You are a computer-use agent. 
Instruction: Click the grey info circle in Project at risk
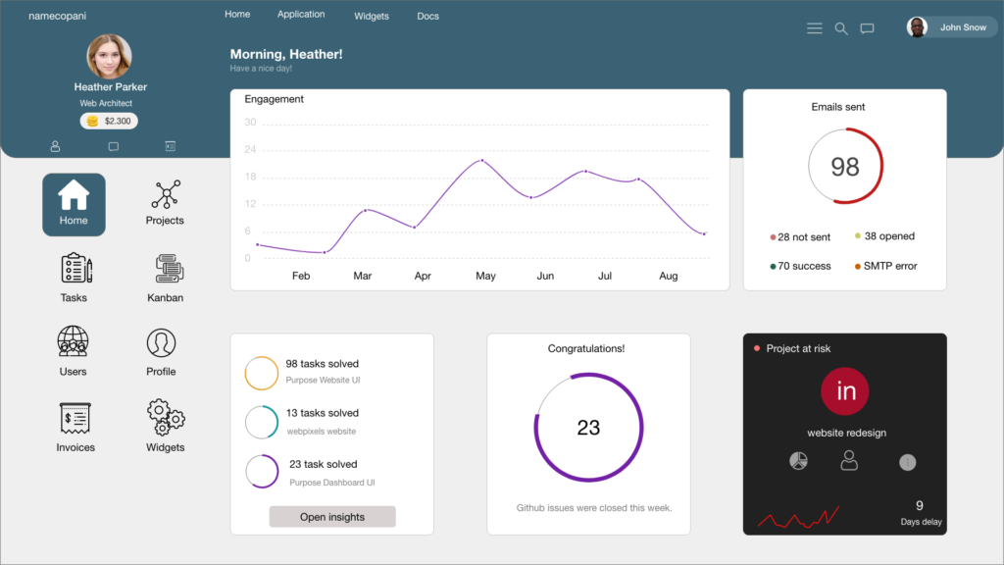pyautogui.click(x=907, y=462)
